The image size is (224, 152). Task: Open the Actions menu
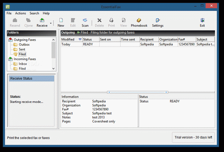(21, 13)
